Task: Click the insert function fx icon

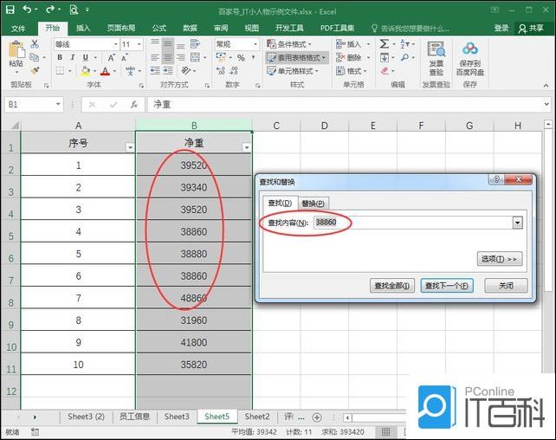Action: (134, 104)
